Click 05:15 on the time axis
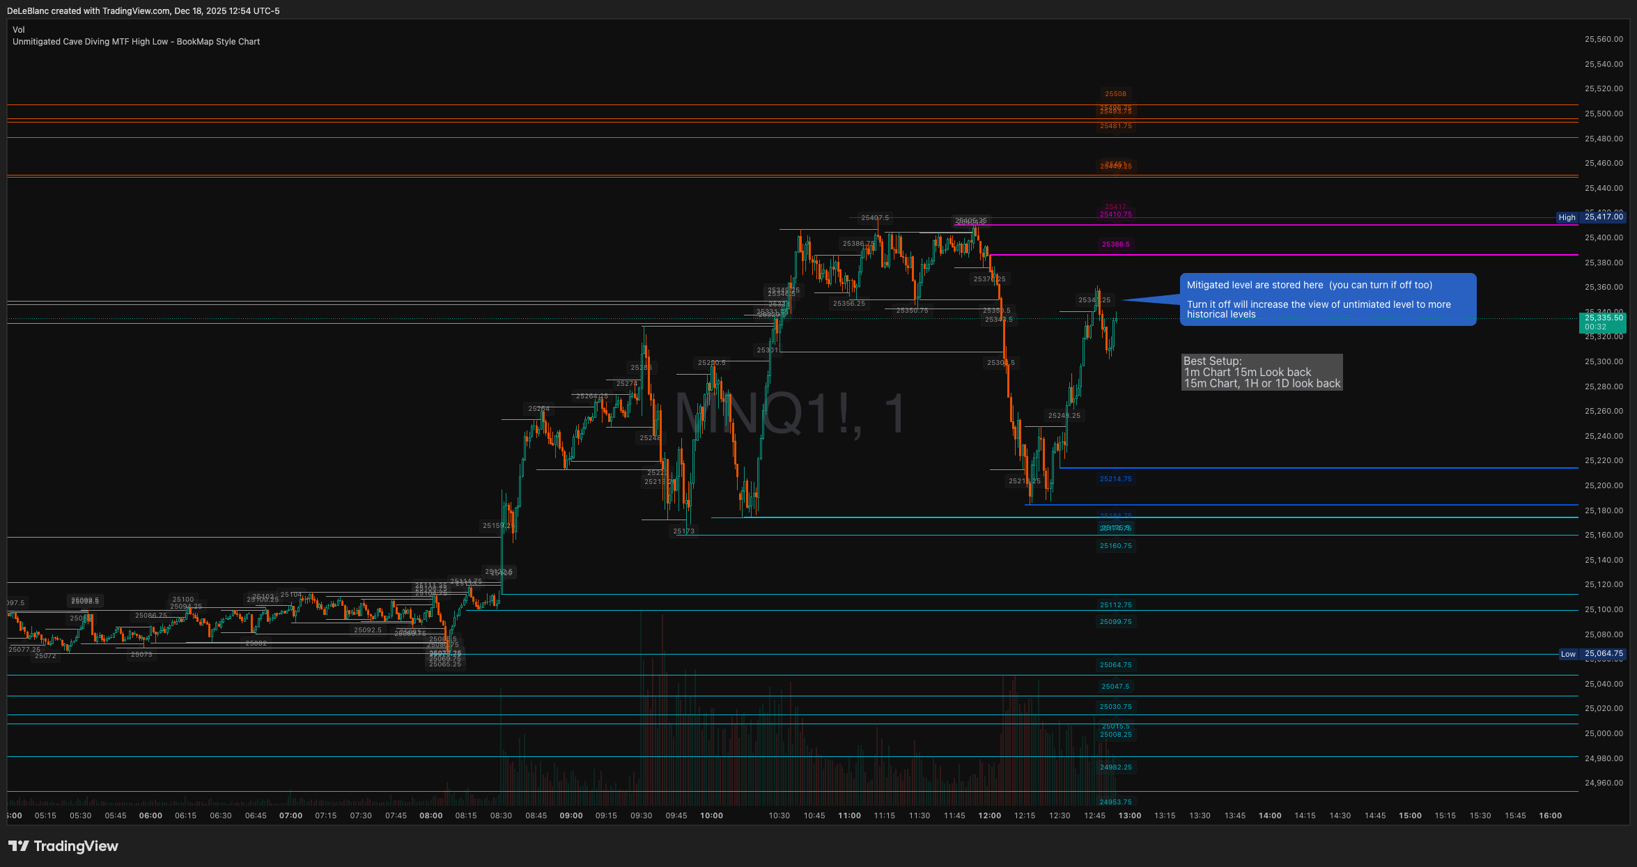This screenshot has height=867, width=1637. point(45,815)
